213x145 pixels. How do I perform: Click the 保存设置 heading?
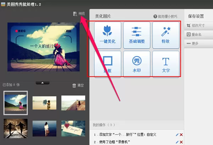point(196,16)
